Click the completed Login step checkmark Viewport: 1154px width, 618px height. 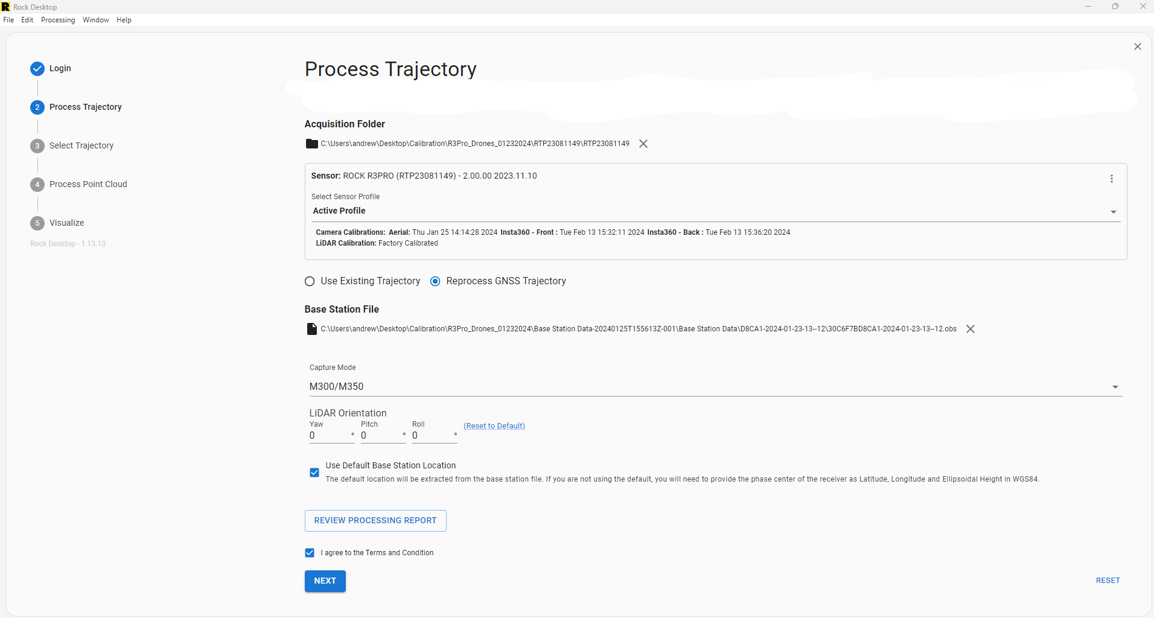pyautogui.click(x=37, y=69)
